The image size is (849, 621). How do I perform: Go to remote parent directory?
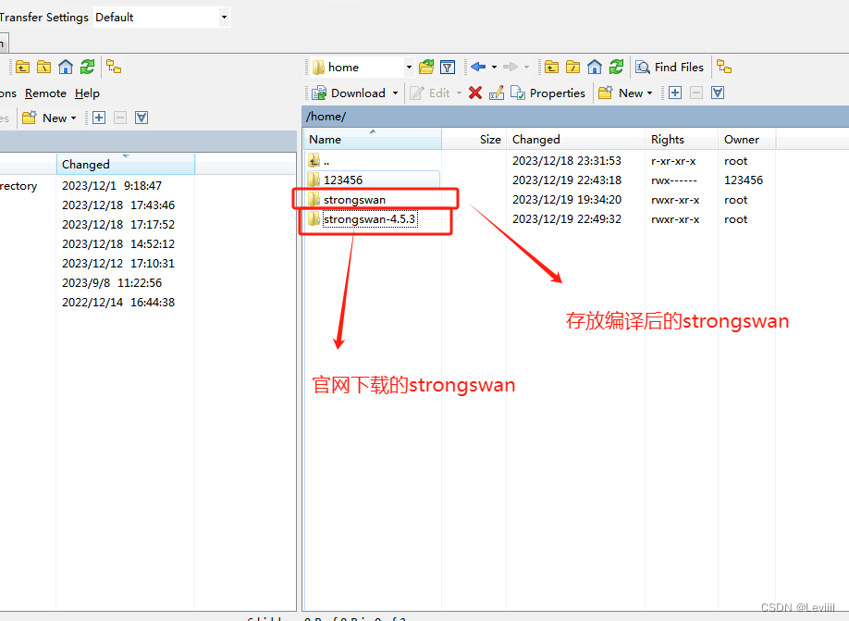click(551, 68)
